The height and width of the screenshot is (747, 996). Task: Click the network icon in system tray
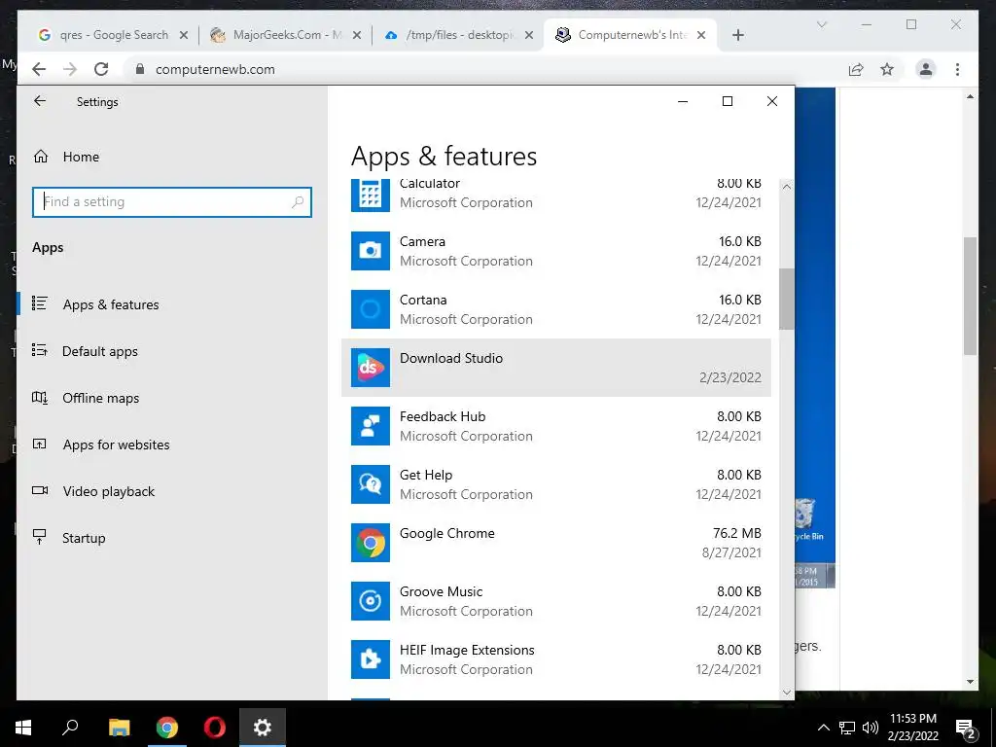pos(847,728)
